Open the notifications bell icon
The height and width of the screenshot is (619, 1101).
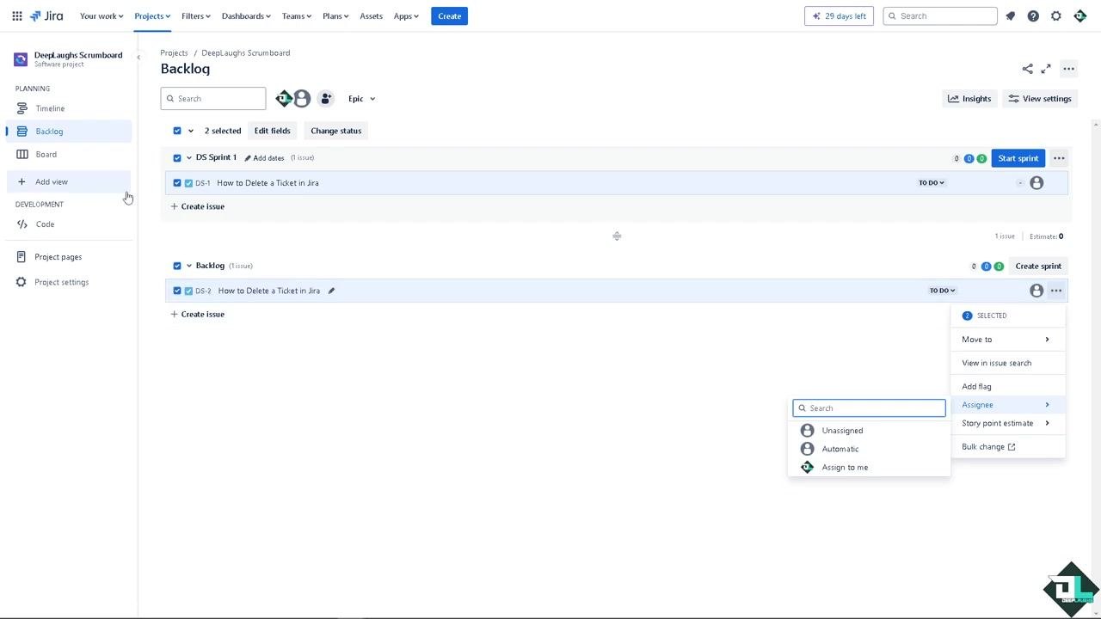pos(1011,15)
